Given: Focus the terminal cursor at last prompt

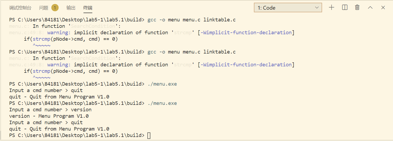Looking at the screenshot, I should click(149, 135).
